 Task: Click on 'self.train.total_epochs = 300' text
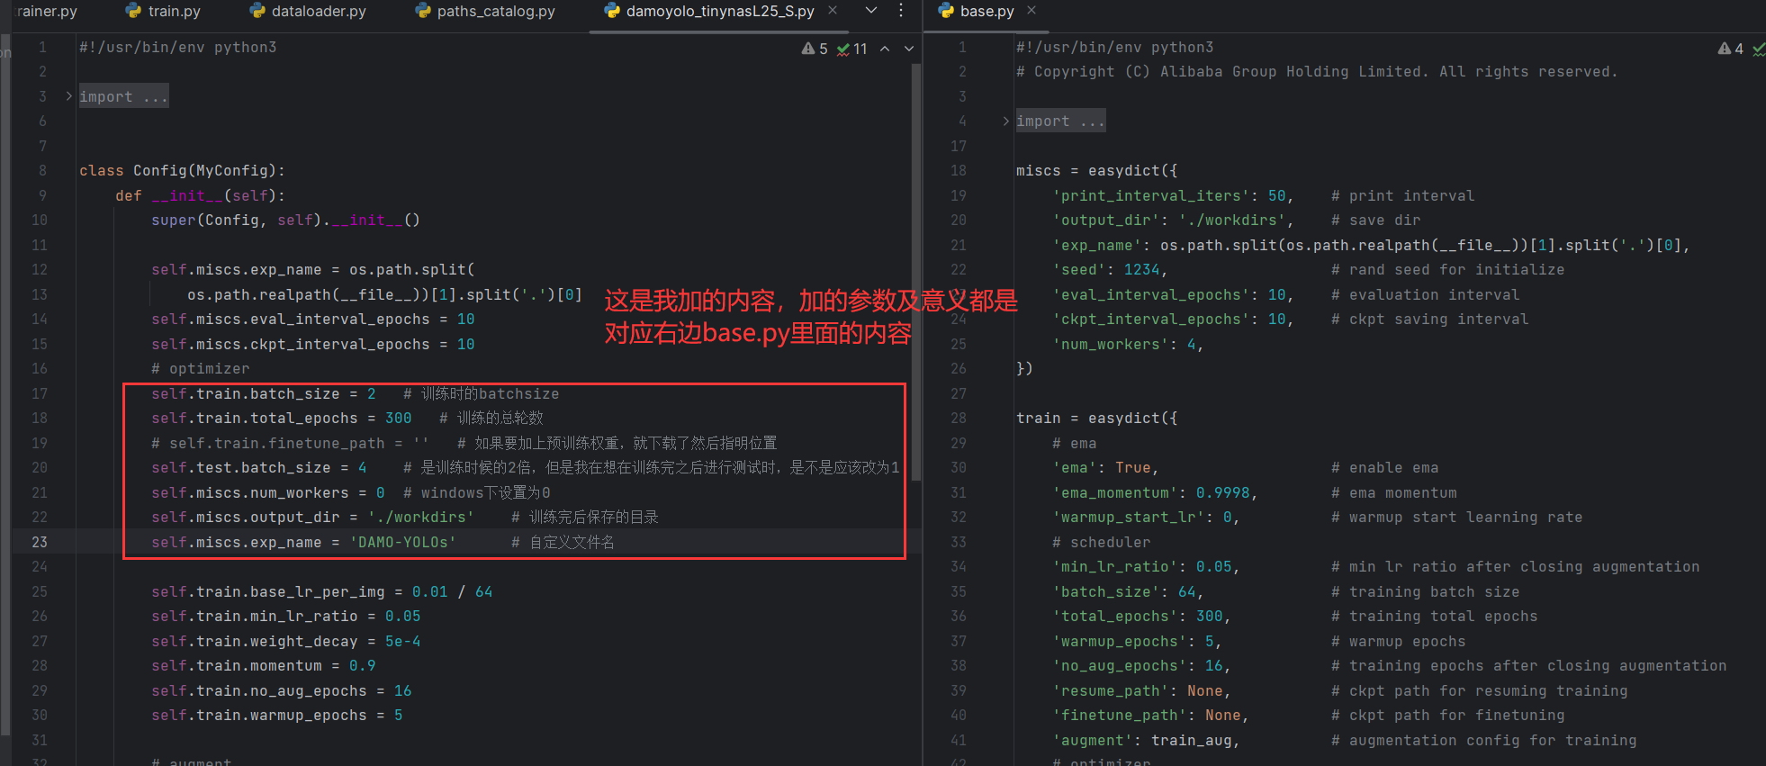click(x=282, y=418)
